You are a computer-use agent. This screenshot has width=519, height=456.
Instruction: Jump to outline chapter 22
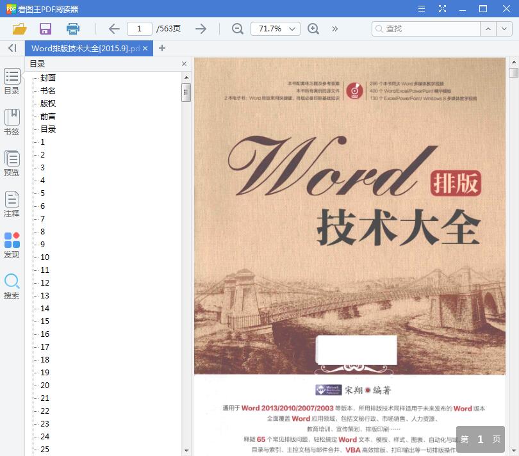pyautogui.click(x=45, y=411)
